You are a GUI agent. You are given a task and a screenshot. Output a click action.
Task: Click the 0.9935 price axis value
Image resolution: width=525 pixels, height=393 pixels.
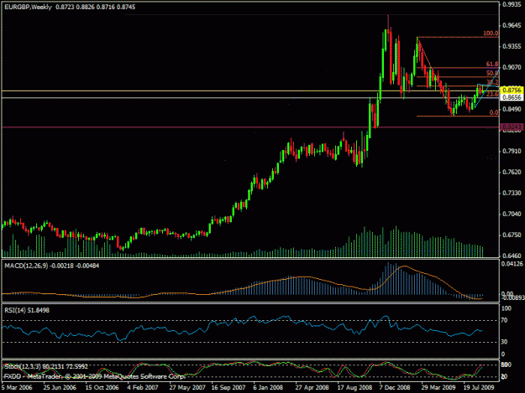point(512,4)
